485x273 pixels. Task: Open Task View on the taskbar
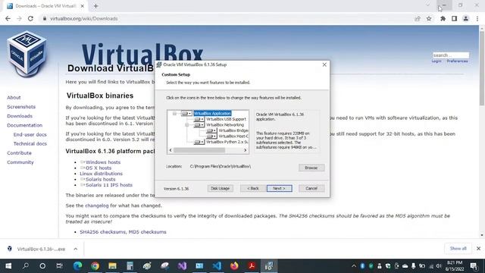(59, 266)
